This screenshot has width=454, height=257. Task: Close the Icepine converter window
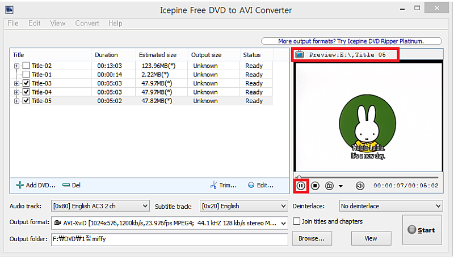click(x=436, y=8)
